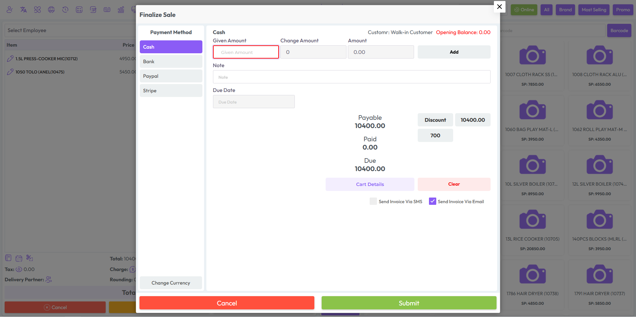The width and height of the screenshot is (636, 317).
Task: Open the Due Date picker field
Action: (x=253, y=102)
